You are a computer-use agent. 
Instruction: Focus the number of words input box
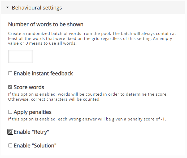tap(20, 57)
